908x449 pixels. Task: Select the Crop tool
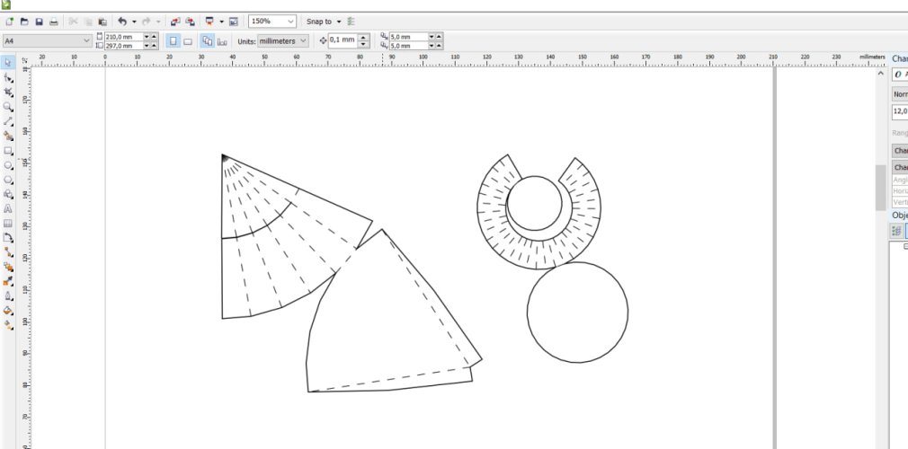click(x=8, y=92)
